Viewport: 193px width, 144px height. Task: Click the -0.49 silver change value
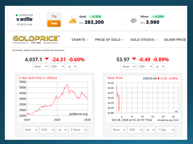click(145, 60)
